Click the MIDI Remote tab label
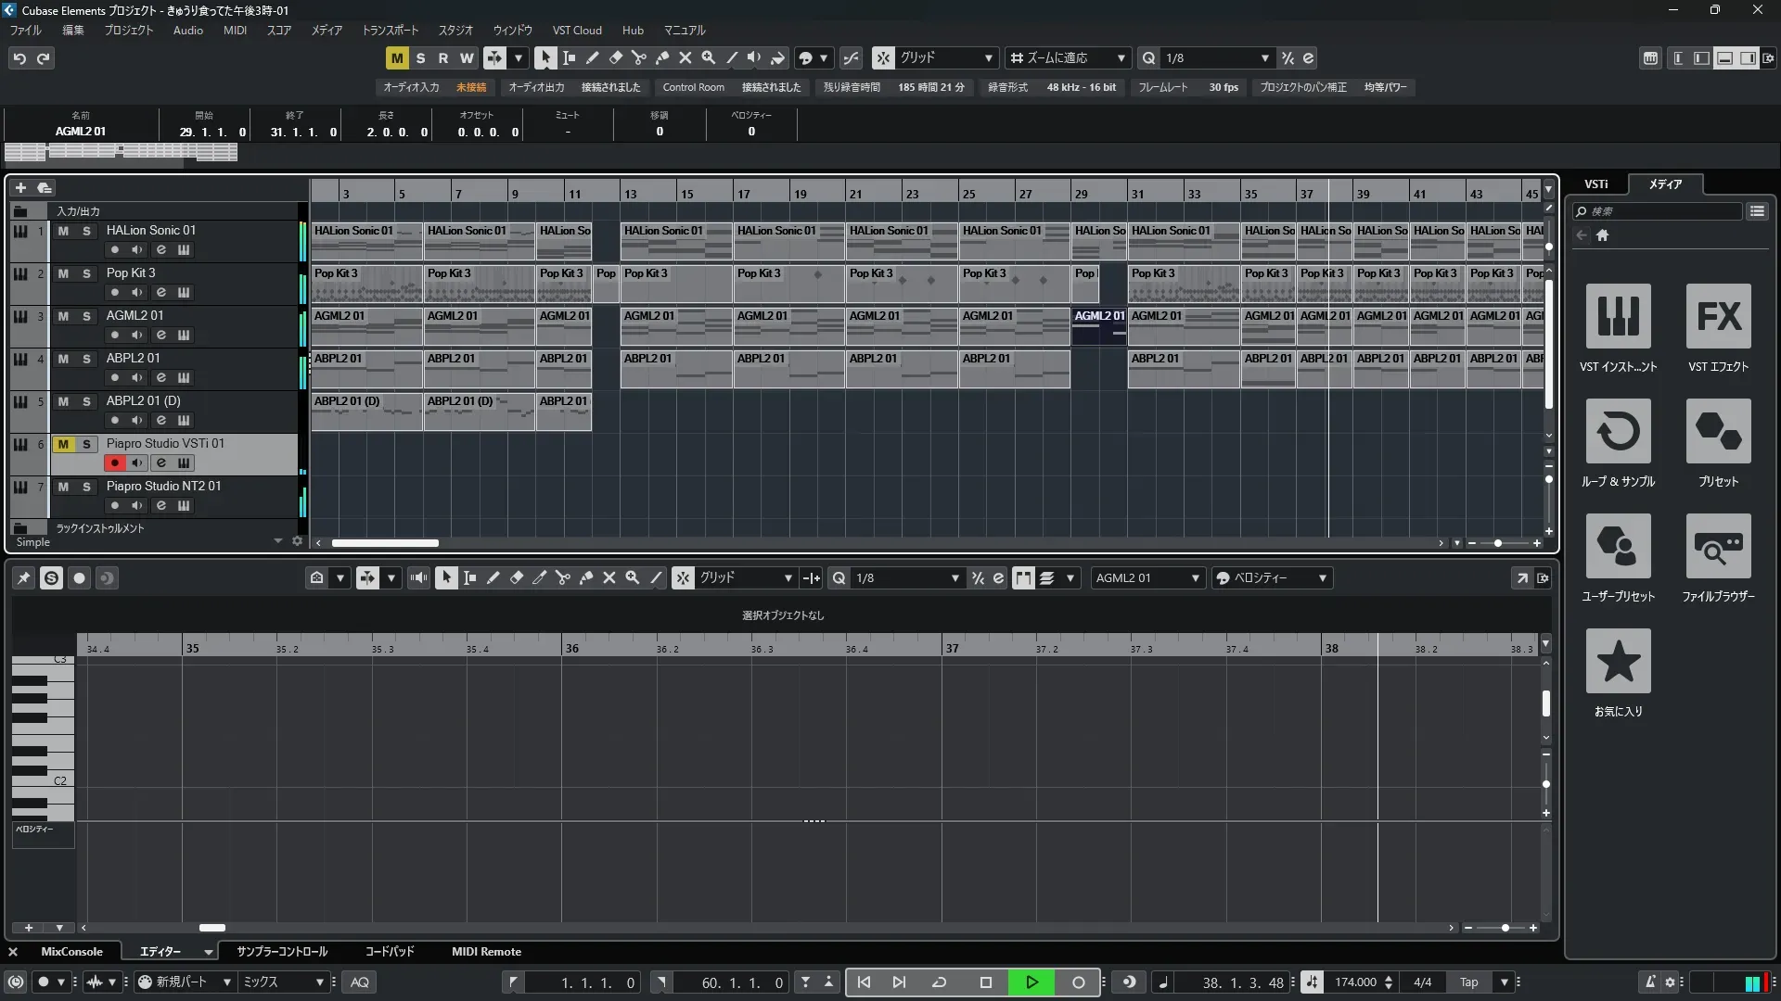 [486, 952]
